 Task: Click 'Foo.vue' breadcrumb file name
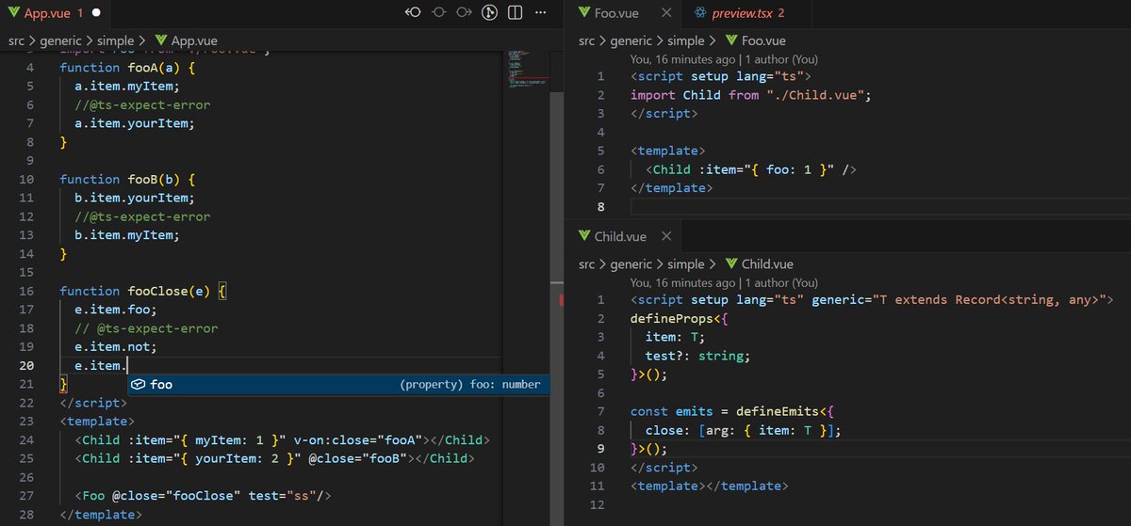pyautogui.click(x=763, y=40)
